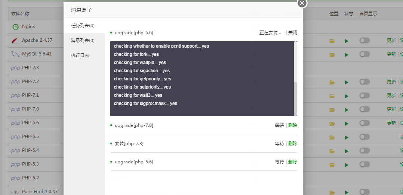Screen dimensions: 403x195
Task: Open the PHP-7.2 folder location
Action: pos(332,82)
